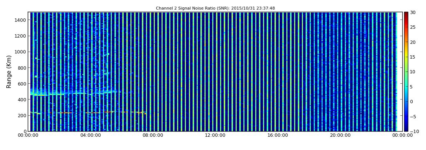426x150 pixels.
Task: Click the 800 range axis tick label
Action: point(22,68)
